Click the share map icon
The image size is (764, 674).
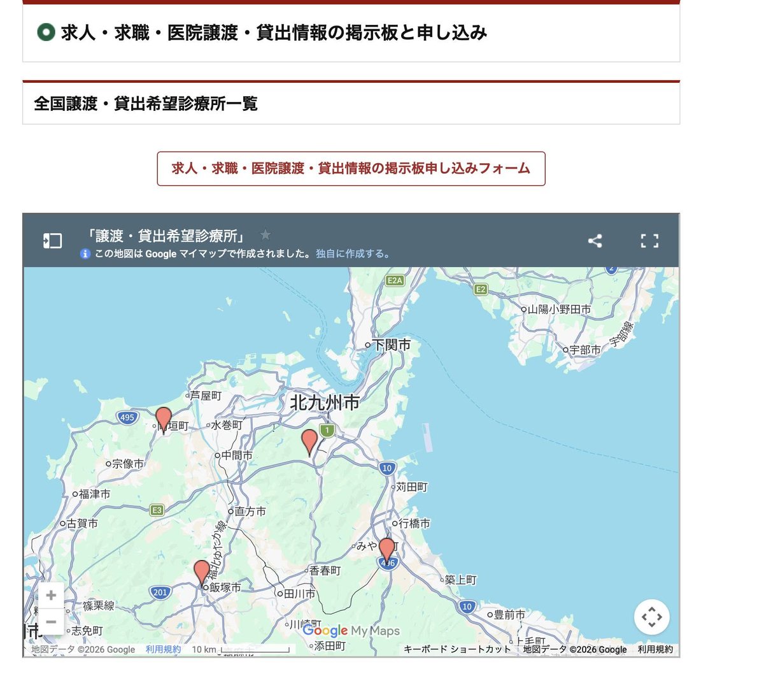point(595,241)
